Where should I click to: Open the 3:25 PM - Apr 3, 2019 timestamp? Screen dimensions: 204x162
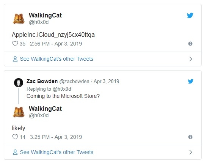(56, 137)
